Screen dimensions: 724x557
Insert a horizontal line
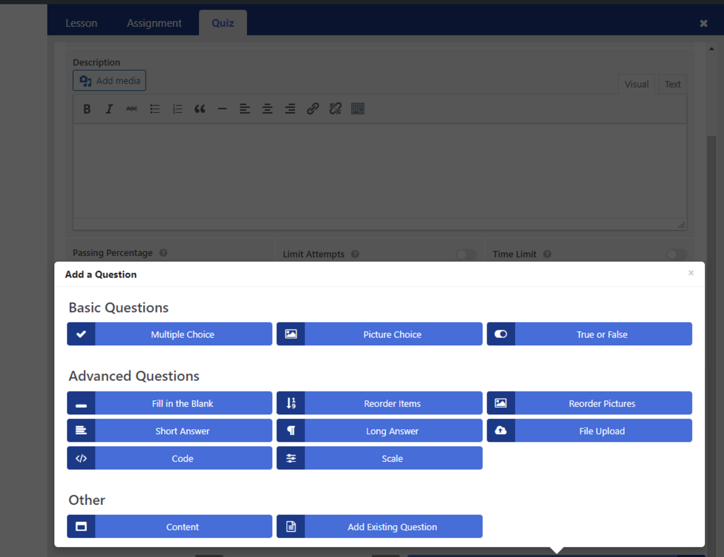coord(222,109)
